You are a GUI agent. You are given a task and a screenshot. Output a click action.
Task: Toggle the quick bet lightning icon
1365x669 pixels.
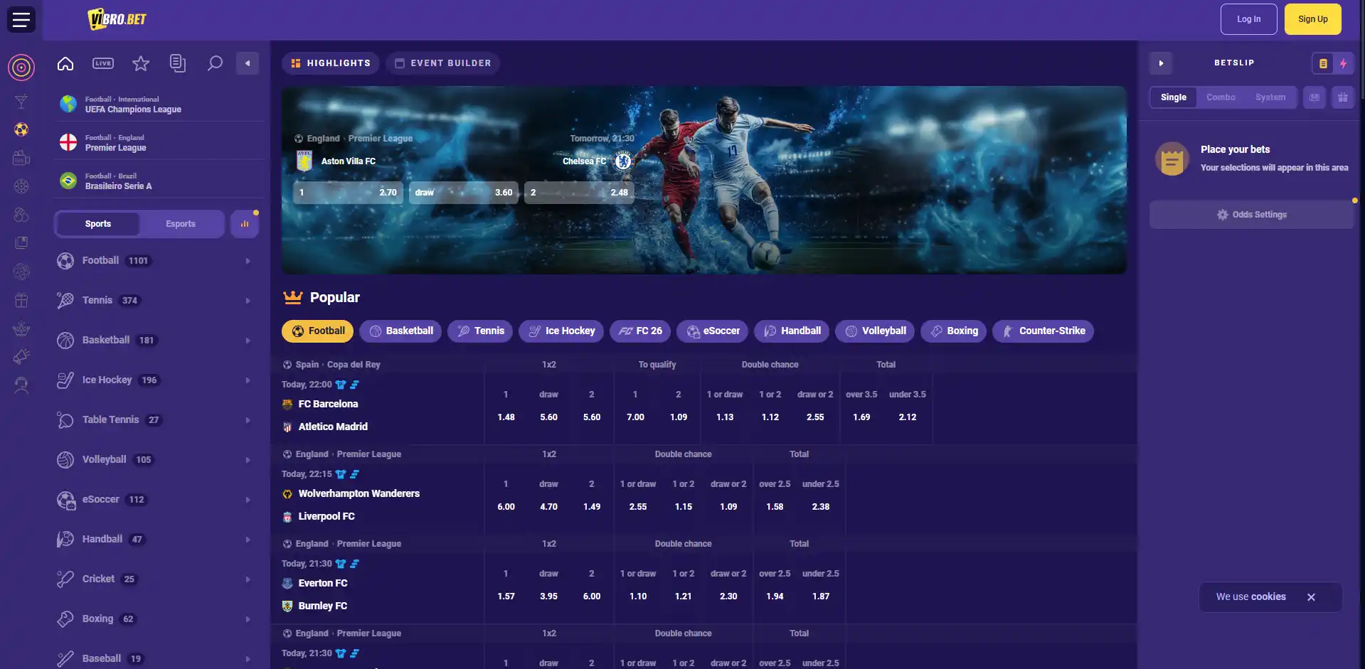1343,63
